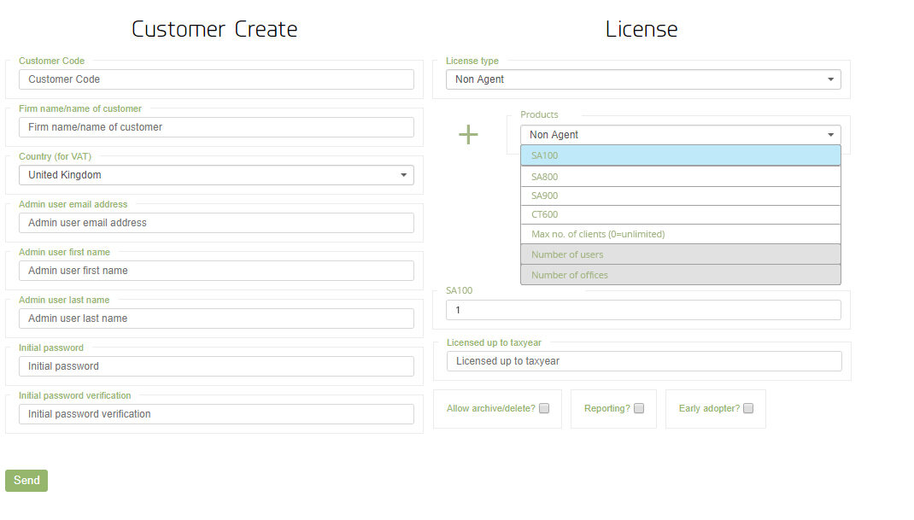Tick the Reporting checkbox
914x520 pixels.
[x=639, y=408]
